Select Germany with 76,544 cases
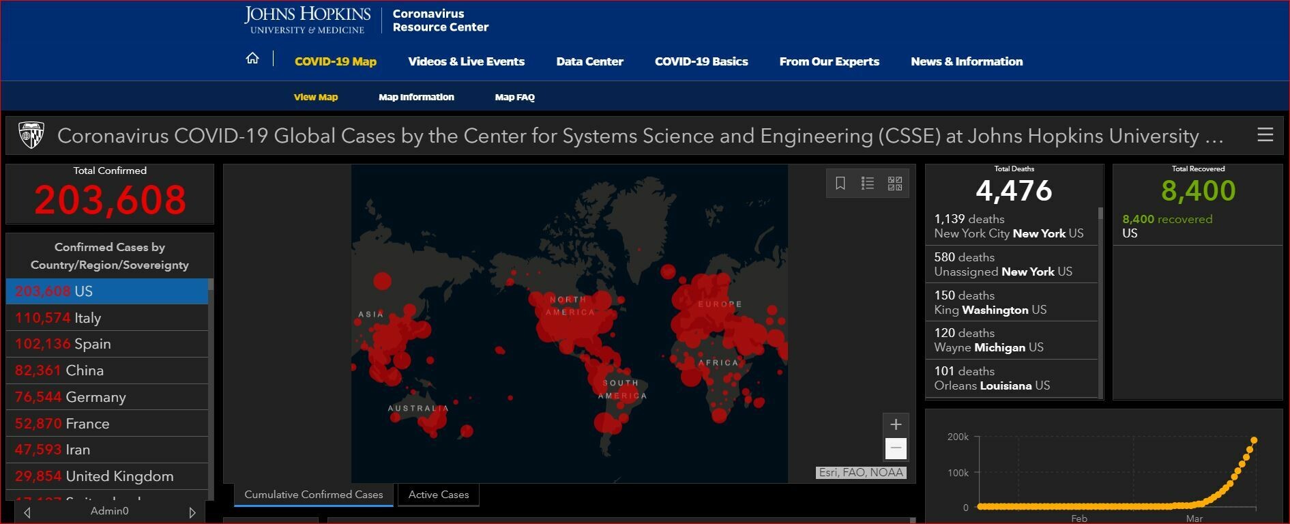 [x=107, y=397]
